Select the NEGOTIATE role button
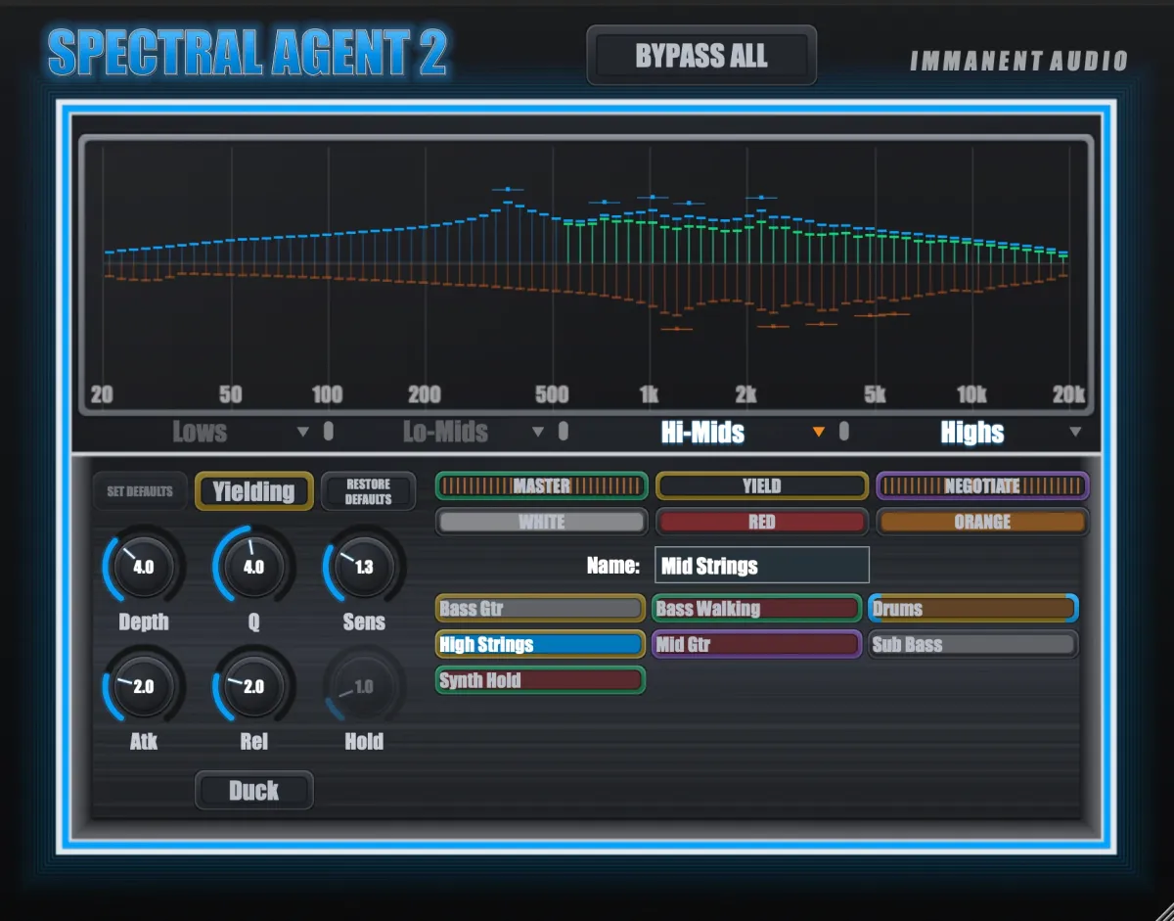Image resolution: width=1174 pixels, height=921 pixels. (982, 485)
